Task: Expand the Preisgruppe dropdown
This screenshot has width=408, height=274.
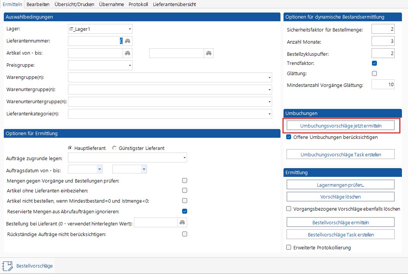Action: coord(130,65)
